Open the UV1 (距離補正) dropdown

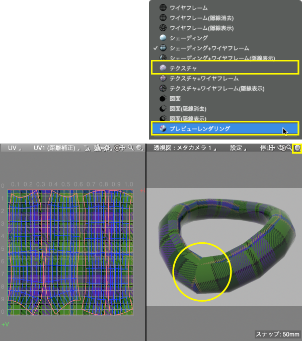[x=55, y=148]
